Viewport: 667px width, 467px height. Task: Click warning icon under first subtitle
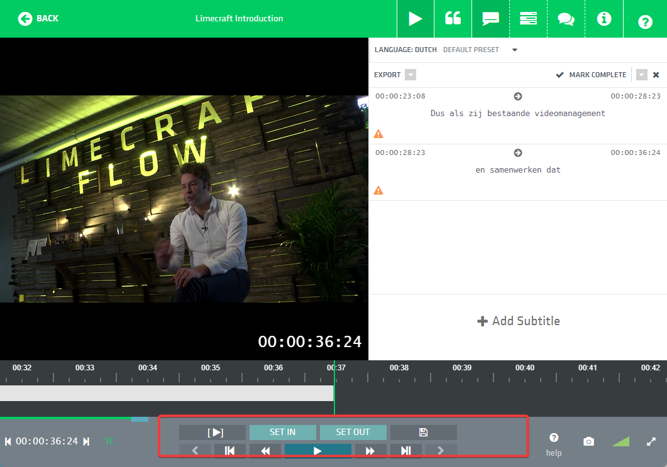click(x=378, y=134)
